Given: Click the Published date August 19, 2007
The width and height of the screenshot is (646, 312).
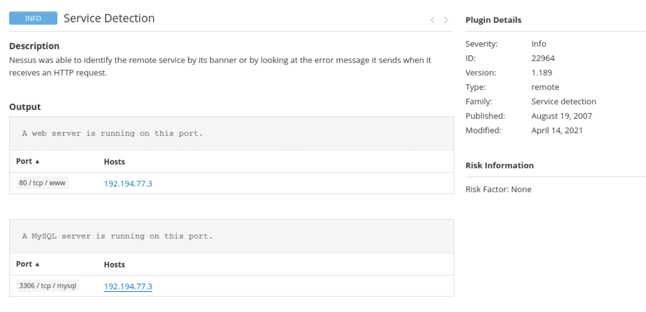Looking at the screenshot, I should click(x=561, y=116).
